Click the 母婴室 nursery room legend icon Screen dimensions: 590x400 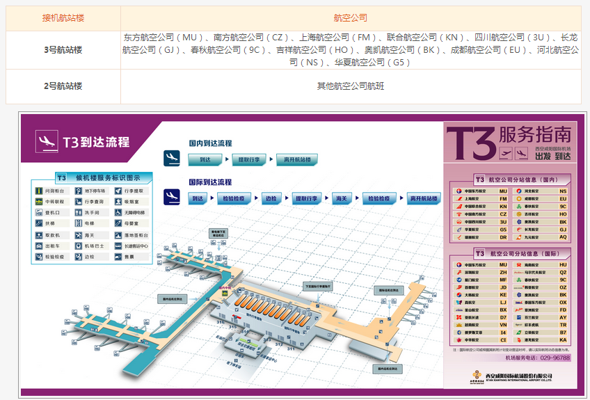click(118, 223)
